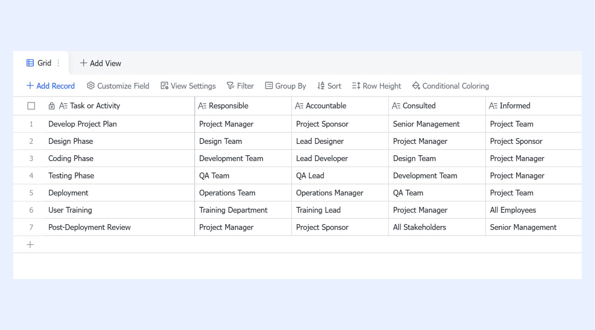Open Conditional Coloring paint bucket
The height and width of the screenshot is (330, 595).
[416, 86]
